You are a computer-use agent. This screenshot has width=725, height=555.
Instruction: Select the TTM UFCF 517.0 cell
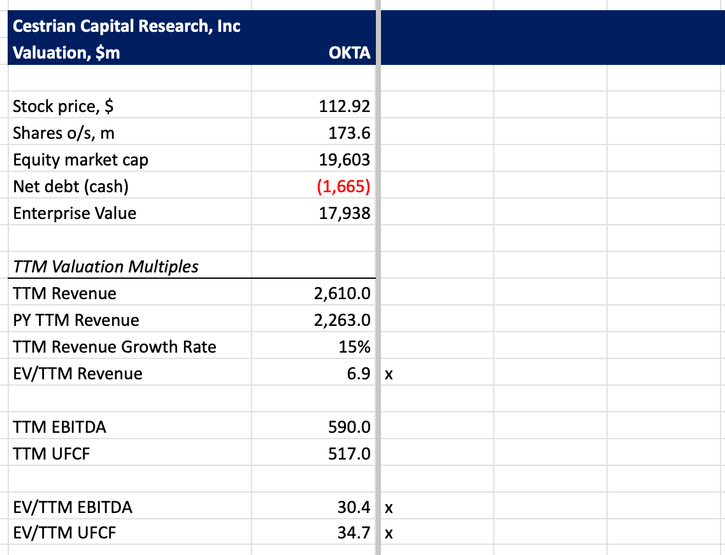(313, 453)
